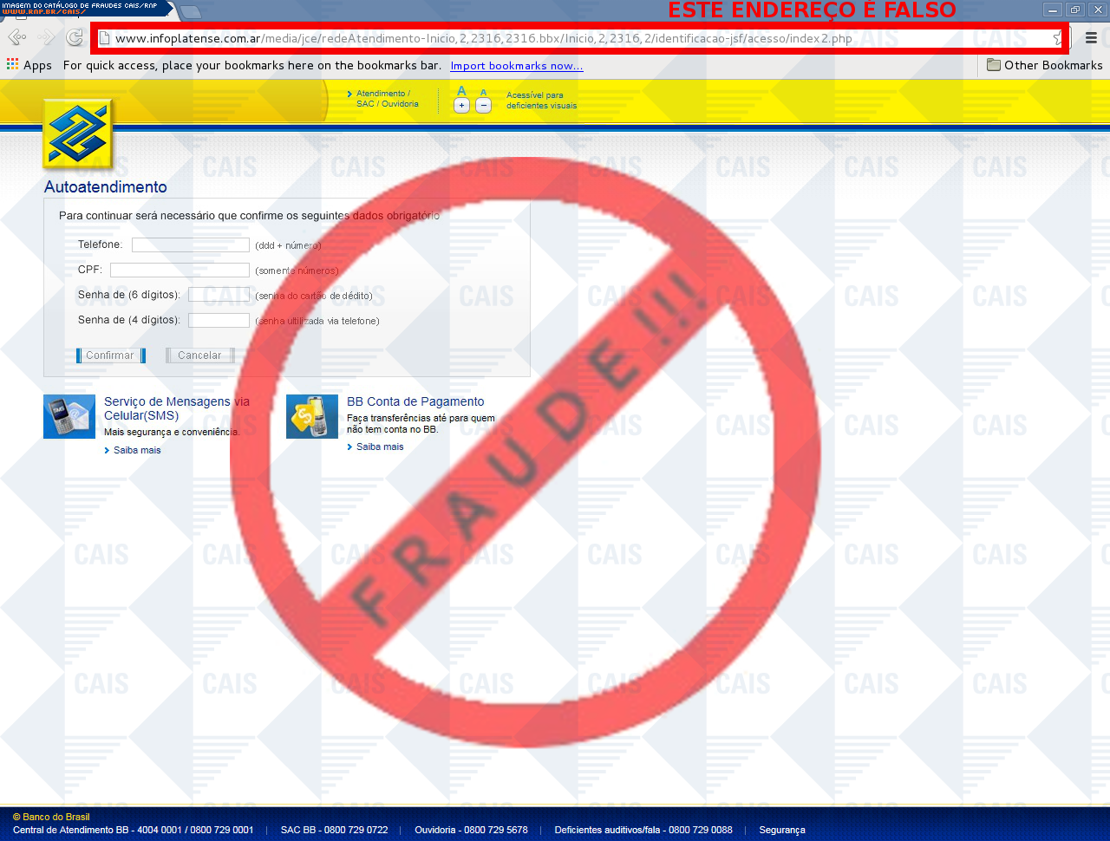The width and height of the screenshot is (1110, 841).
Task: Focus the CPF input field
Action: pyautogui.click(x=180, y=271)
